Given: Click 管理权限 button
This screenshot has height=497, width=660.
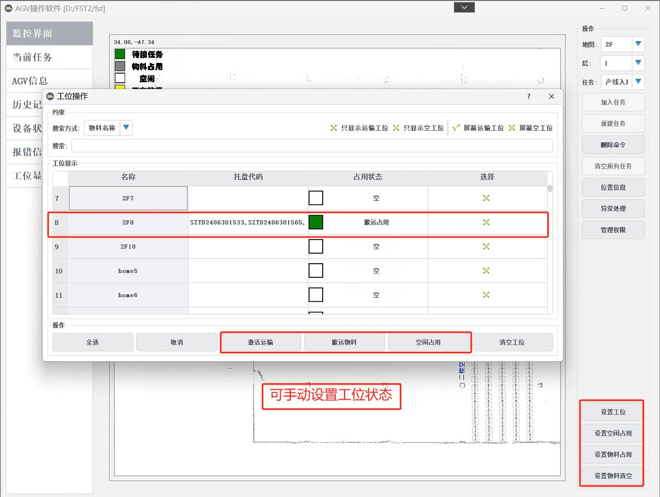Looking at the screenshot, I should coord(613,230).
